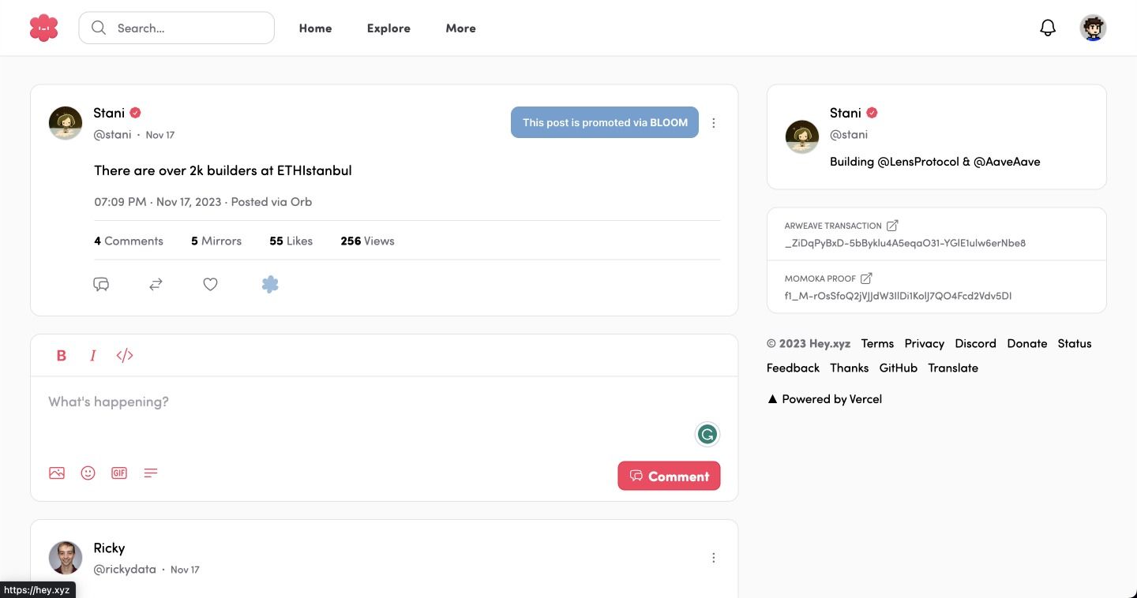The image size is (1137, 598).
Task: Open the profile avatar menu
Action: point(1093,28)
